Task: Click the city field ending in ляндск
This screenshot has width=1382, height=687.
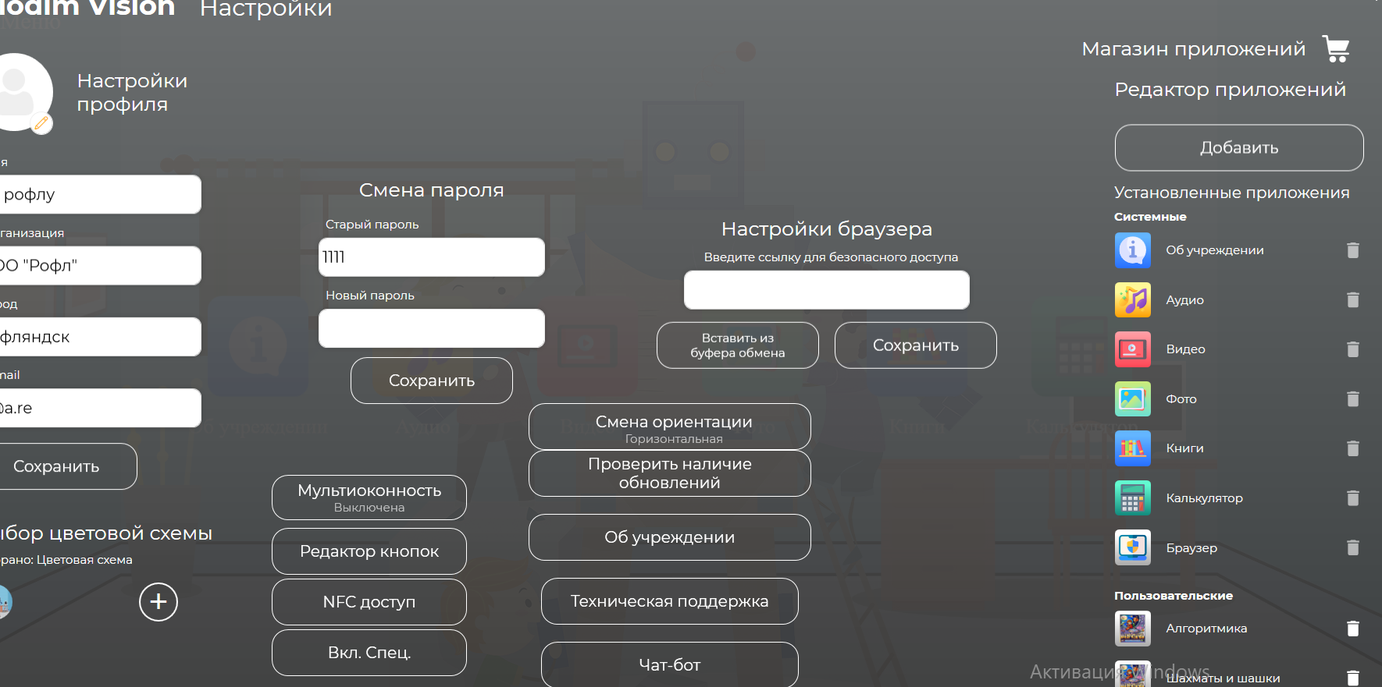Action: tap(100, 337)
